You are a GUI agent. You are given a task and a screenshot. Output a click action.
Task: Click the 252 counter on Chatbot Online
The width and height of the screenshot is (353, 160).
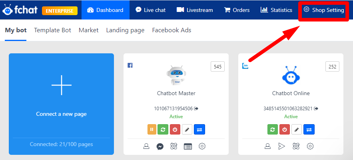[x=333, y=66]
